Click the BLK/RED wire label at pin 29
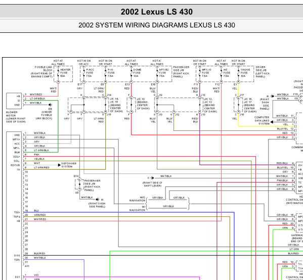Screen dimensions: 303x280 pos(39,253)
